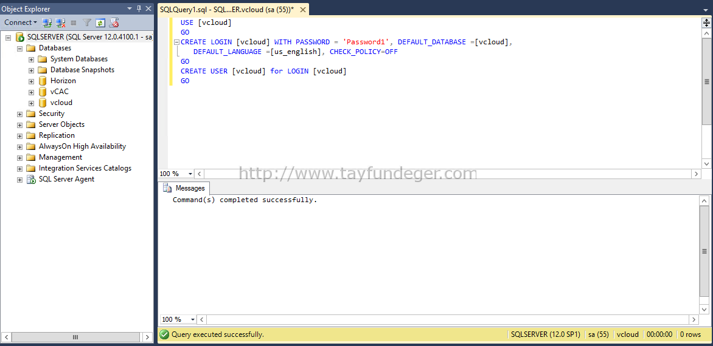Select the SQLSERVER (SQL Server 12.0.4100.1) node
713x346 pixels.
click(x=89, y=37)
